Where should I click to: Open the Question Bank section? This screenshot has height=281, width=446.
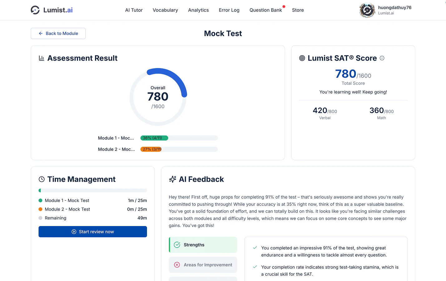(x=266, y=10)
